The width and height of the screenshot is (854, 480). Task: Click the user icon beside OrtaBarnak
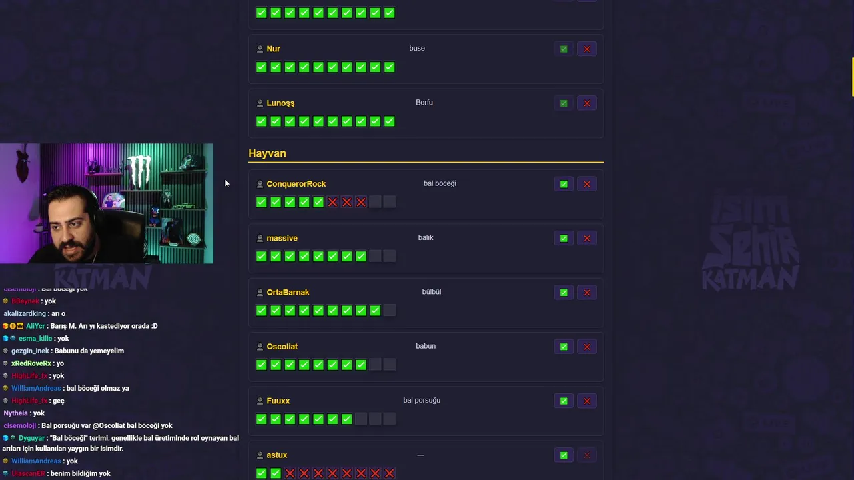point(260,293)
